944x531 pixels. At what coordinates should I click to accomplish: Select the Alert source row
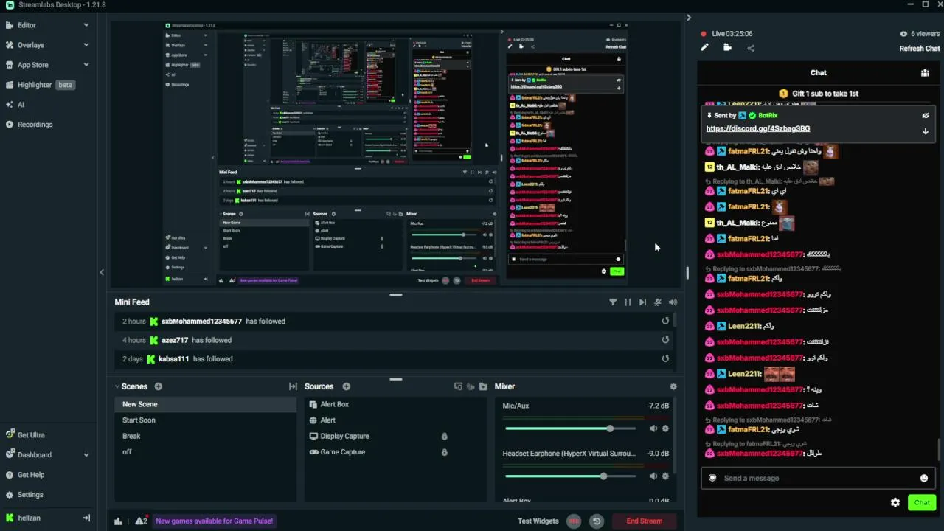tap(395, 420)
